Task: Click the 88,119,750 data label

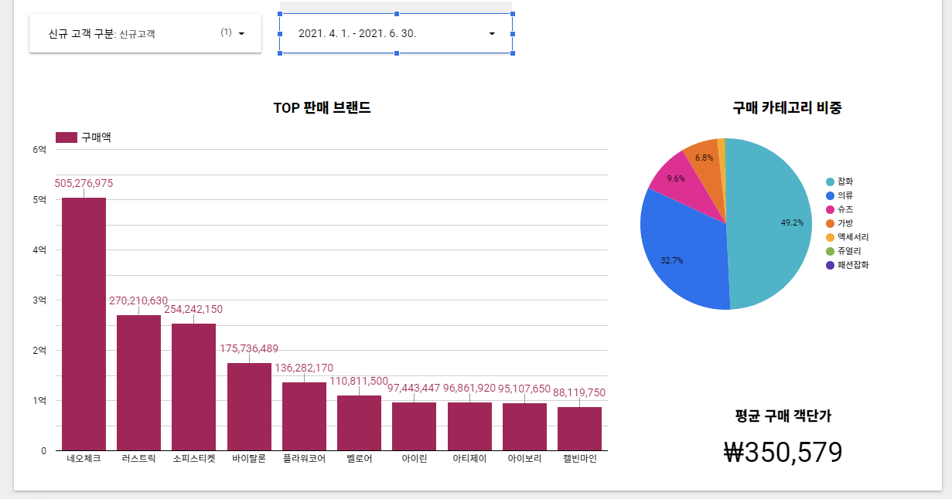Action: click(x=579, y=392)
